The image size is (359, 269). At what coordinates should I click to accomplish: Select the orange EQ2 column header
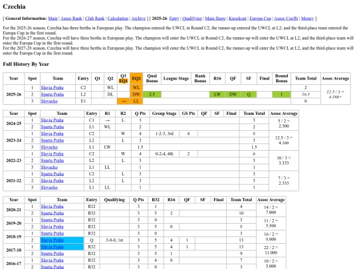pyautogui.click(x=136, y=78)
